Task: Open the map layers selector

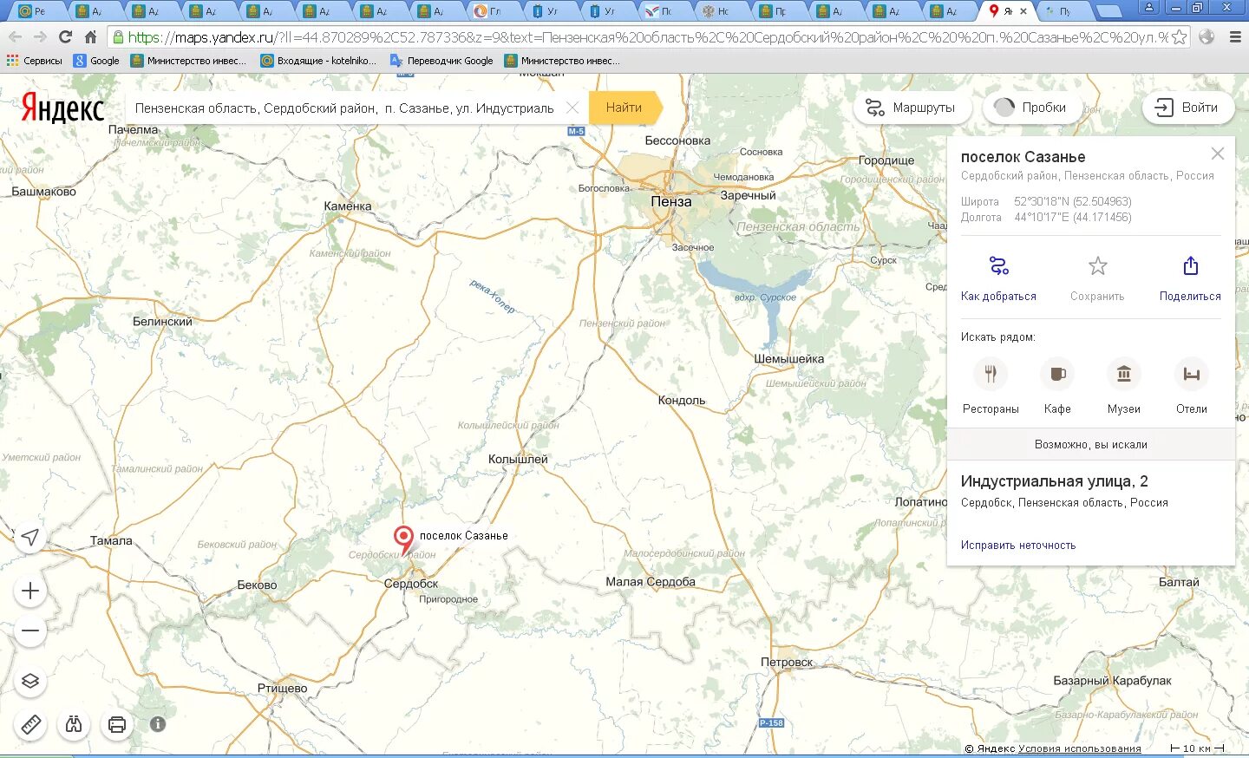Action: click(30, 681)
